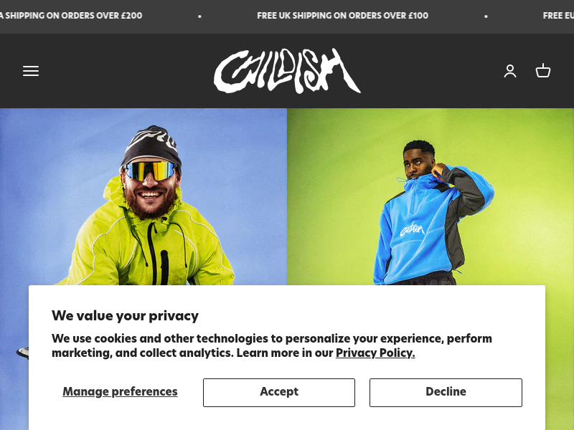The image size is (574, 430).
Task: Click the black beanie hat on the model
Action: pos(151,145)
